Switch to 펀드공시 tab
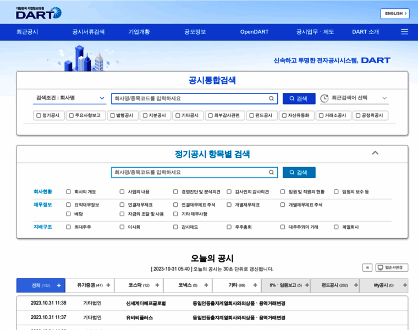The image size is (418, 330). (x=335, y=285)
